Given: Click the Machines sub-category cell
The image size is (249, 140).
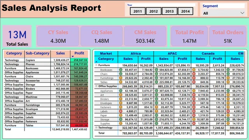Looking at the screenshot, I should click(x=38, y=97).
